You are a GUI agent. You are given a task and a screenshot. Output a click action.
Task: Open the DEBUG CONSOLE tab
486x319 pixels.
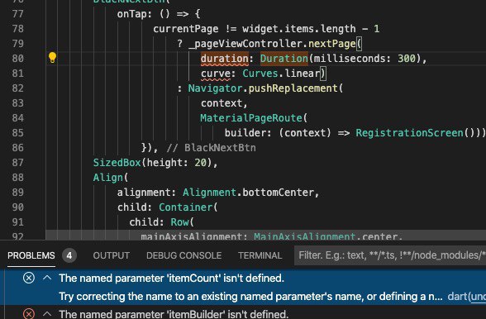pyautogui.click(x=183, y=255)
